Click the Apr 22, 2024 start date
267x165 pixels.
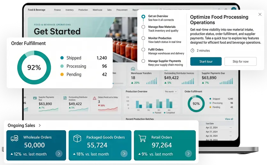(211, 127)
